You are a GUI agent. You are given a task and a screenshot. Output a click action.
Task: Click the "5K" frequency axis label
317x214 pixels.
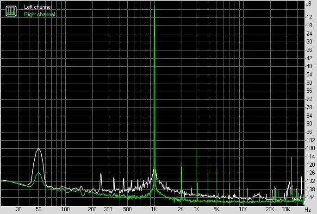(216, 209)
